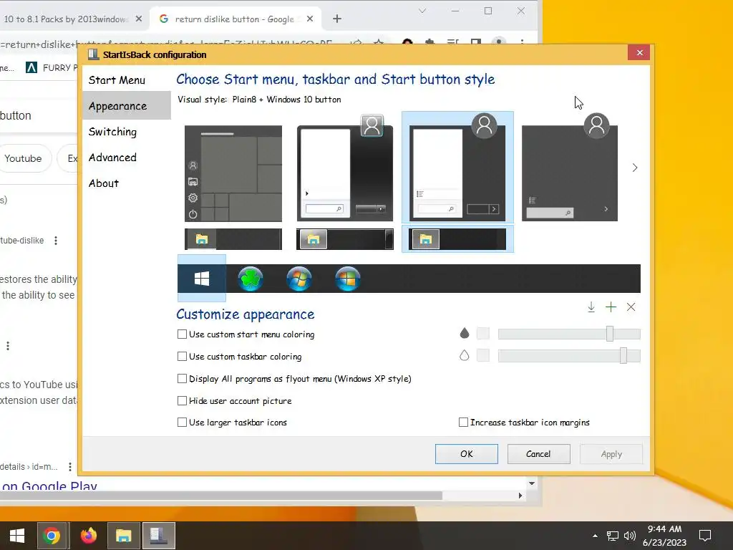Select the Windows 7 Aero start menu style
This screenshot has width=733, height=550.
coord(345,168)
